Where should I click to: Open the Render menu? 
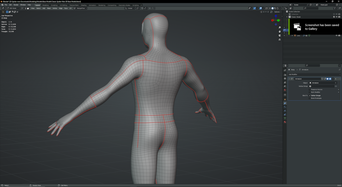coord(16,5)
